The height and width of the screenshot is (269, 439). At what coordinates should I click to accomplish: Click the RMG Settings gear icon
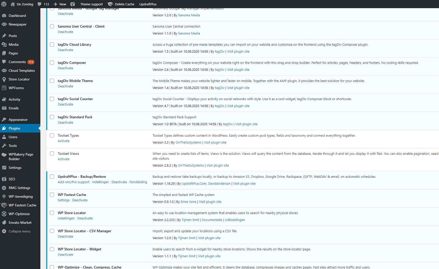tap(4, 188)
